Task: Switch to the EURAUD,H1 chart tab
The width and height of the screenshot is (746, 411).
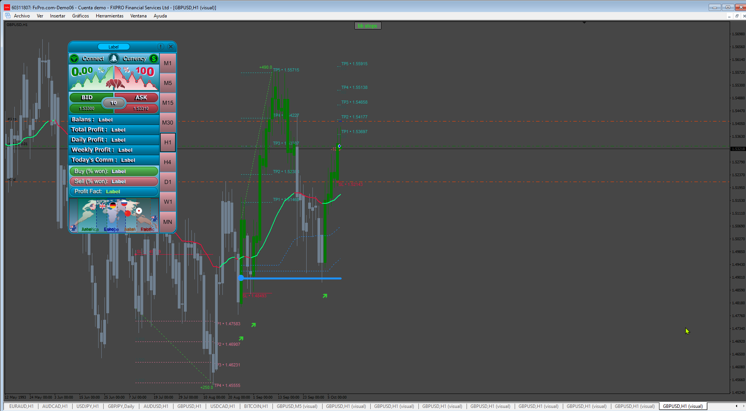Action: (21, 406)
